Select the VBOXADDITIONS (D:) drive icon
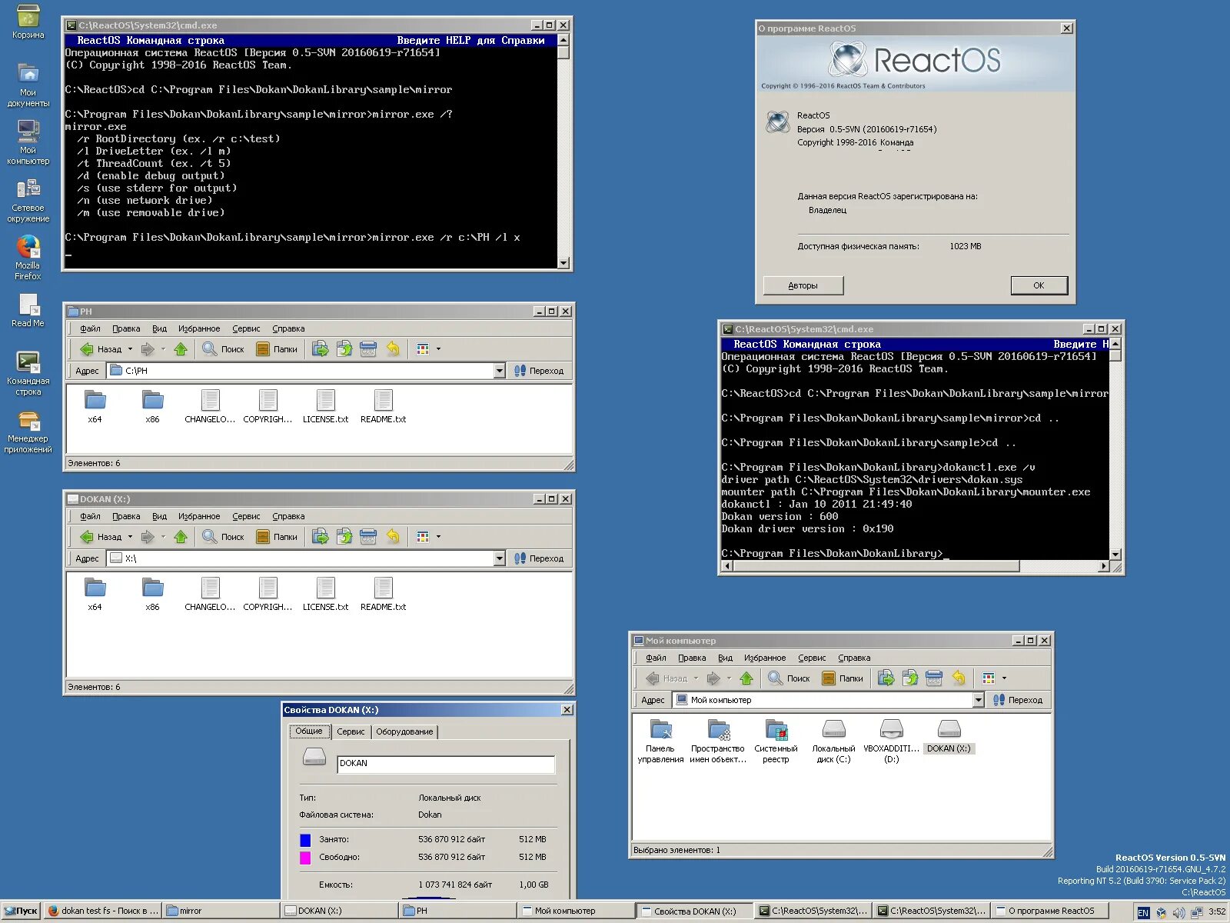This screenshot has width=1230, height=923. point(891,741)
